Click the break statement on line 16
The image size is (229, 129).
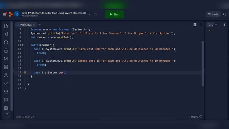coord(42,64)
